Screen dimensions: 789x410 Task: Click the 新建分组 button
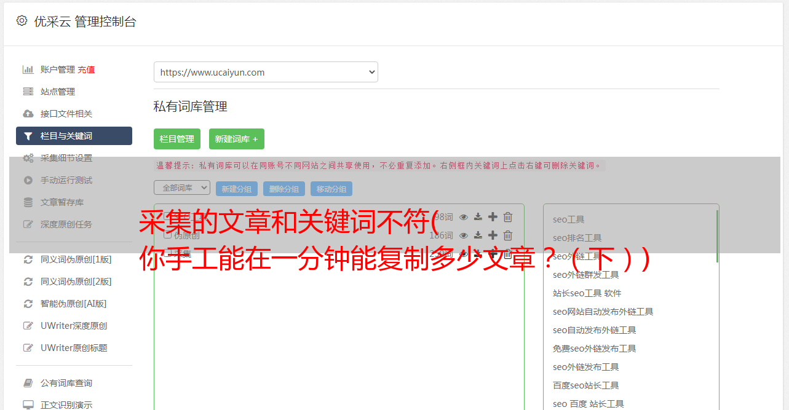237,189
